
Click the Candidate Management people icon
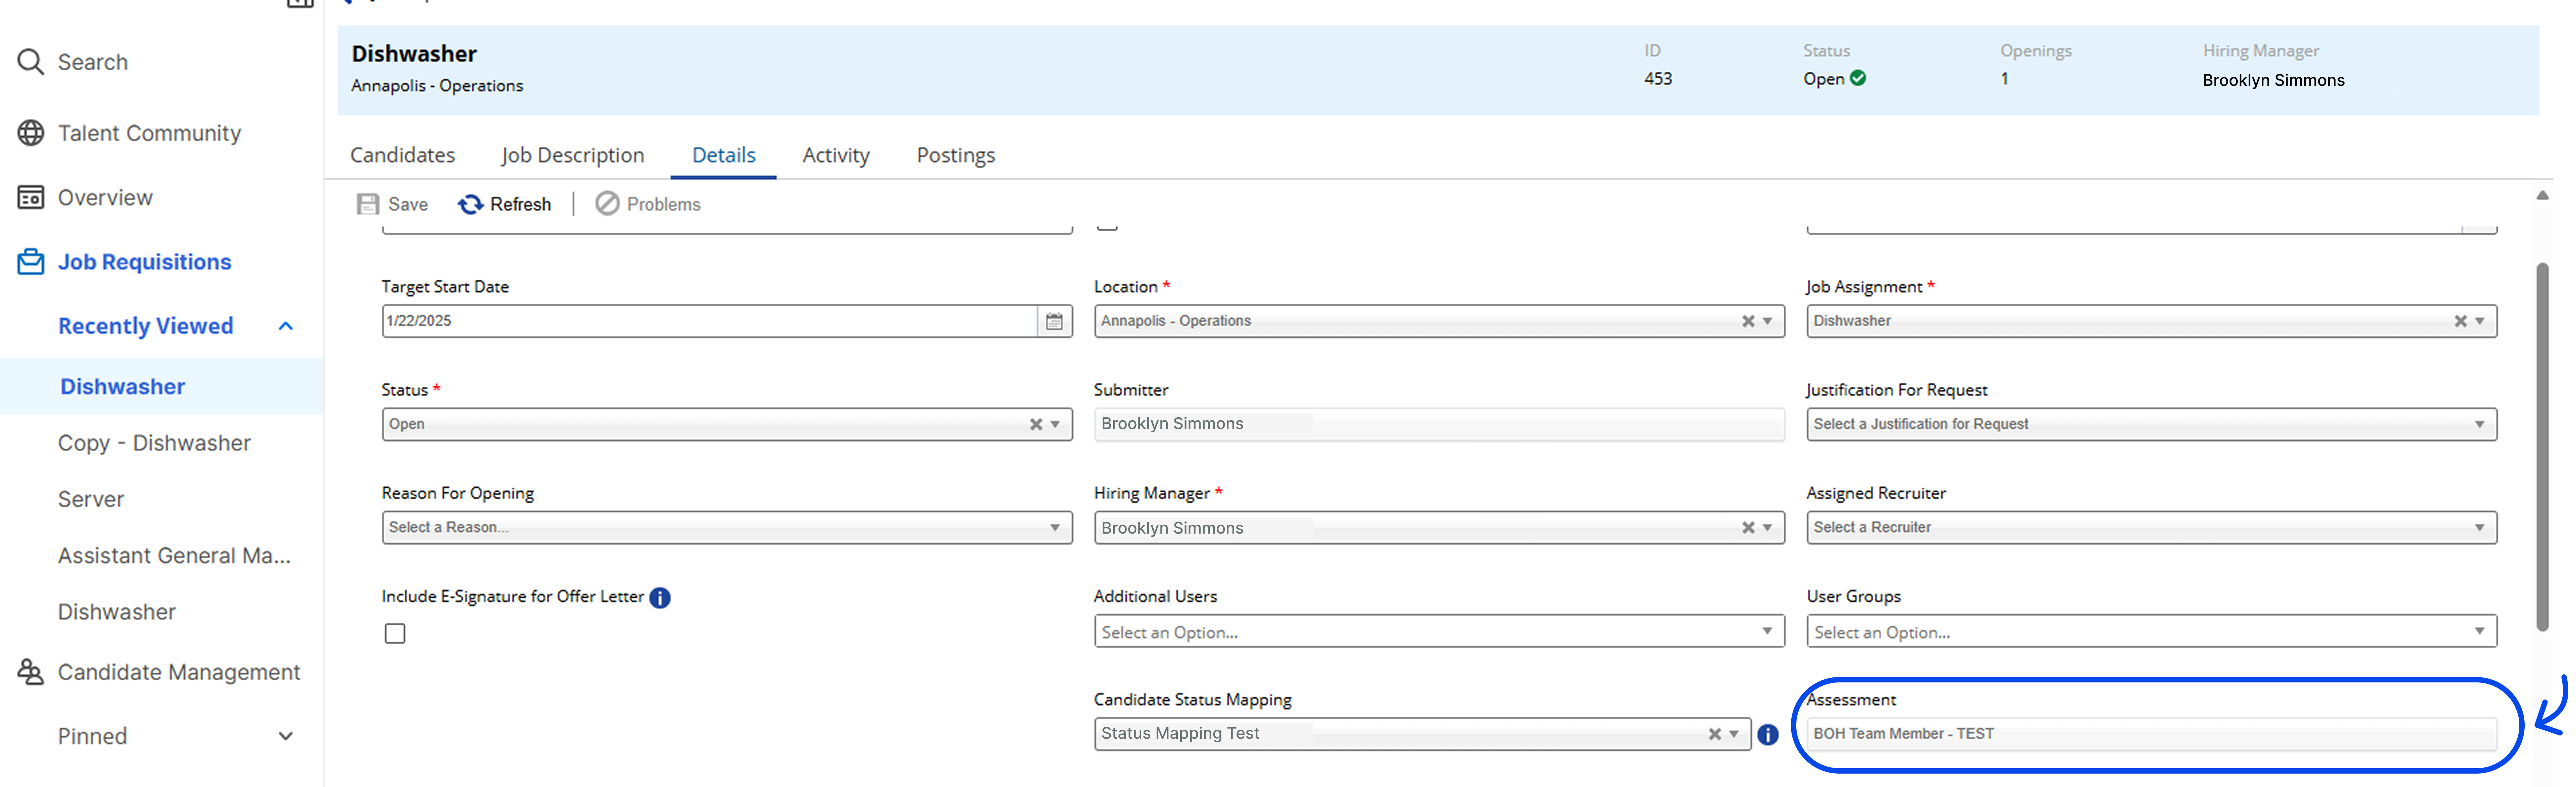pos(31,672)
